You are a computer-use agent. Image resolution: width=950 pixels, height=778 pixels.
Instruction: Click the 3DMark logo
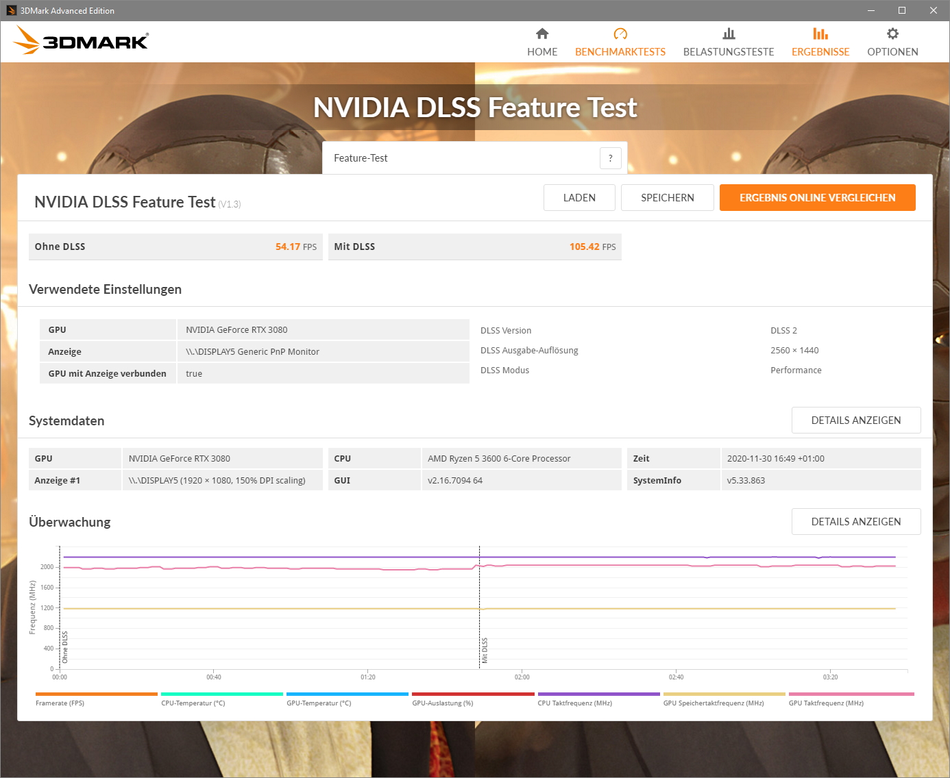click(81, 40)
